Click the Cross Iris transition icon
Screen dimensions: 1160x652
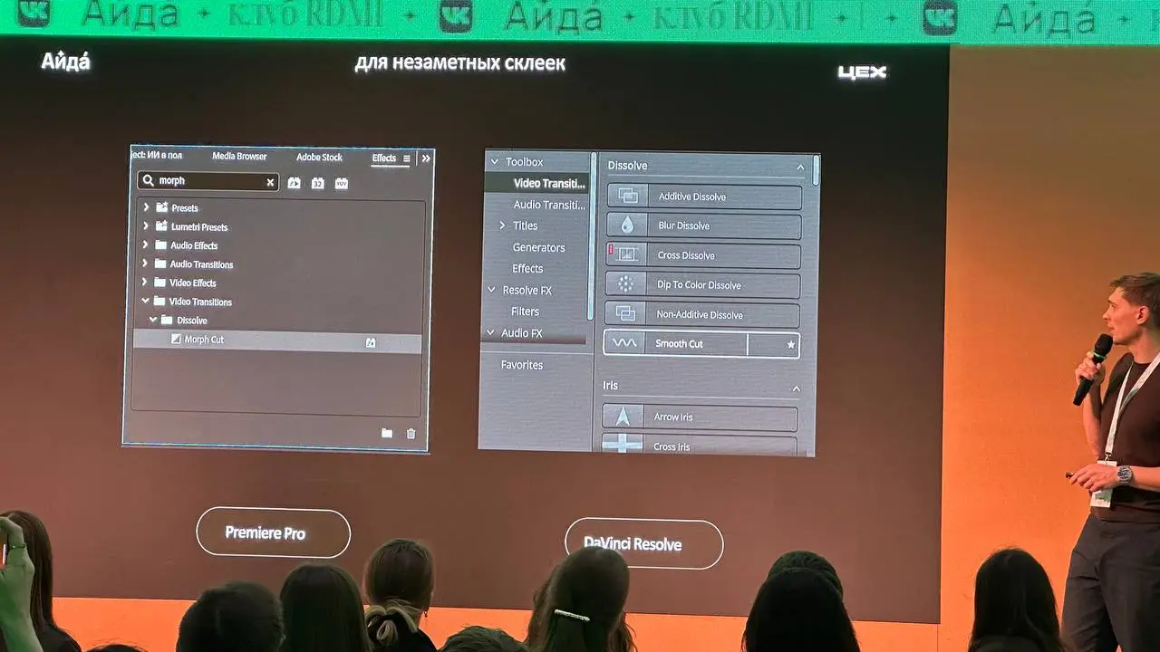pyautogui.click(x=623, y=444)
